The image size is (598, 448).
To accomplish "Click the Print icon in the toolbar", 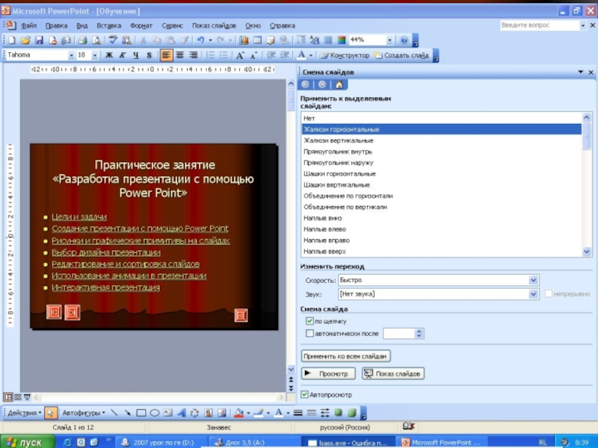I will (x=84, y=40).
